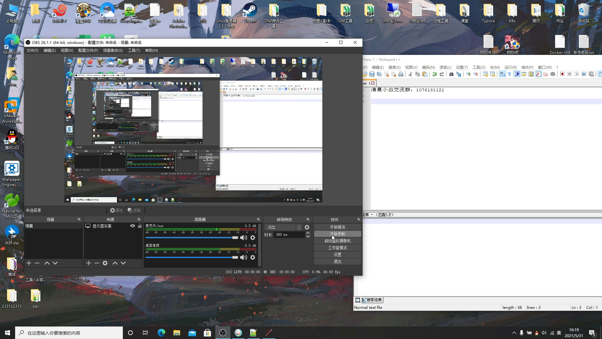This screenshot has height=339, width=602.
Task: Remove selected scene with minus icon
Action: point(37,263)
